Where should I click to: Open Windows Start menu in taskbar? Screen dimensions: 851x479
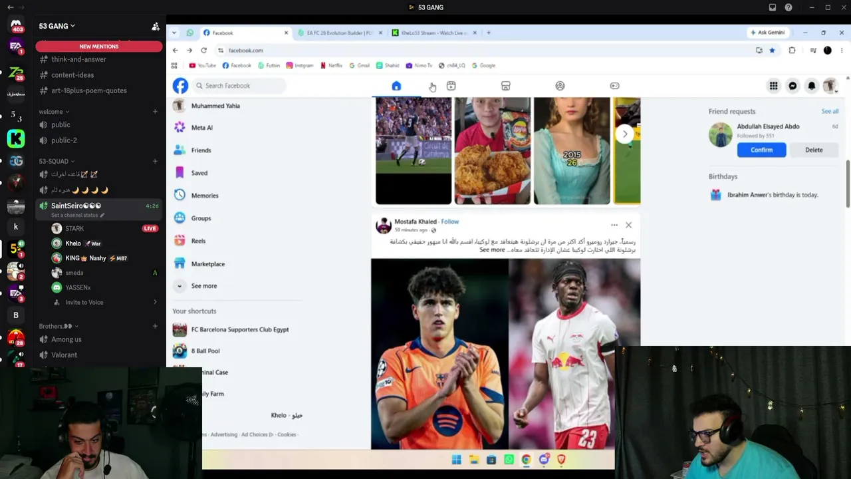(457, 460)
